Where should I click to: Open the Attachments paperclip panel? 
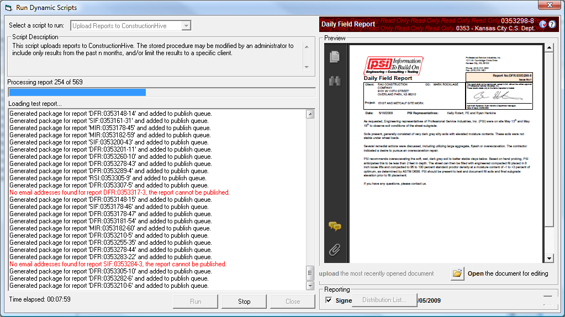click(334, 250)
